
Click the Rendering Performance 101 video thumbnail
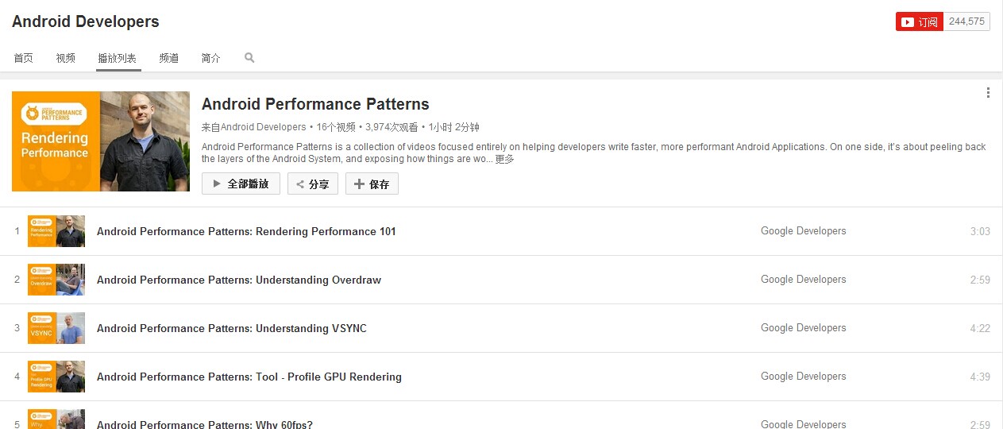coord(56,231)
